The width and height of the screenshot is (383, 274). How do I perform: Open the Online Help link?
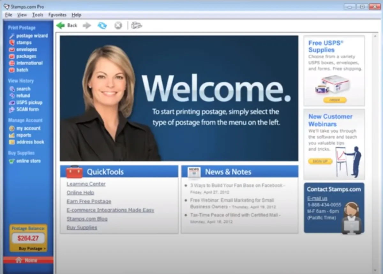(80, 193)
